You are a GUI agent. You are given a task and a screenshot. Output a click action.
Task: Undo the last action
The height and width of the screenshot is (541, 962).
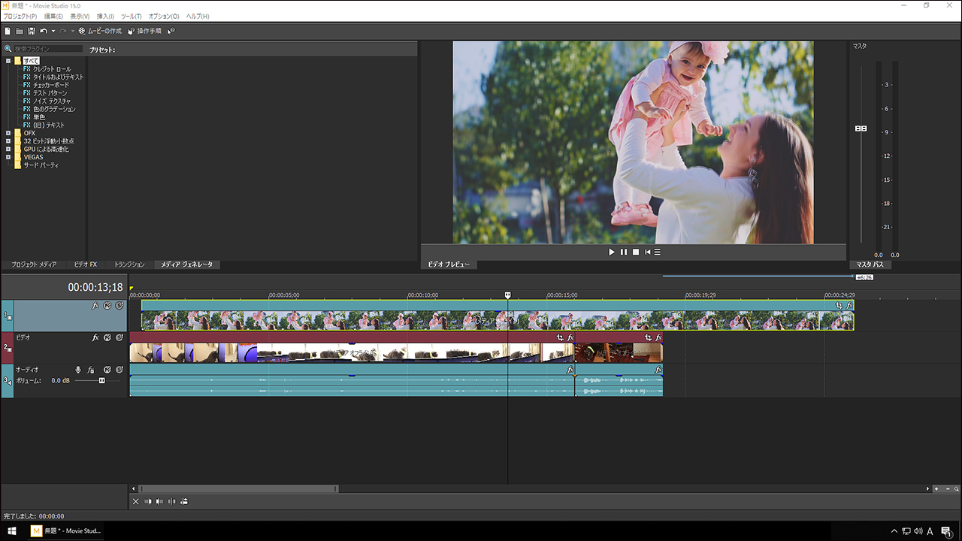coord(44,31)
